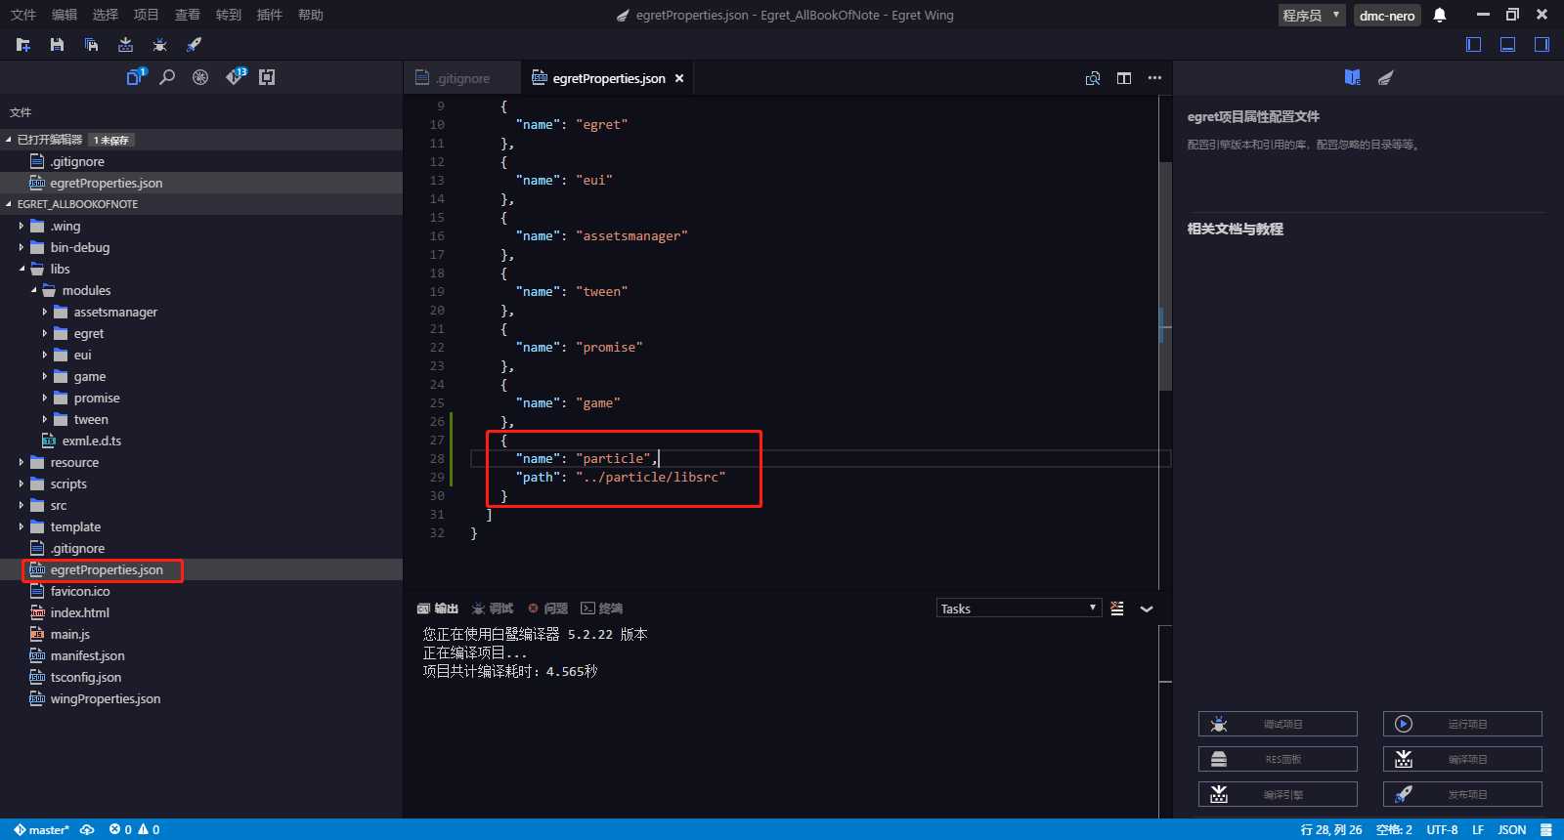Click the notification bell icon
The height and width of the screenshot is (840, 1564).
(x=1440, y=15)
